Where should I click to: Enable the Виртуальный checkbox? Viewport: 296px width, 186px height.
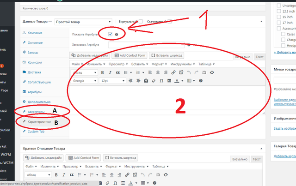(141, 22)
